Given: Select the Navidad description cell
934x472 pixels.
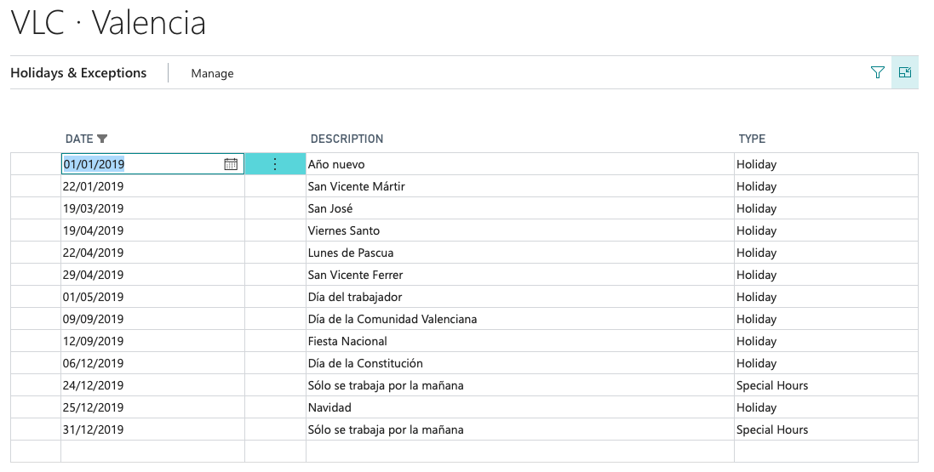Looking at the screenshot, I should (329, 407).
